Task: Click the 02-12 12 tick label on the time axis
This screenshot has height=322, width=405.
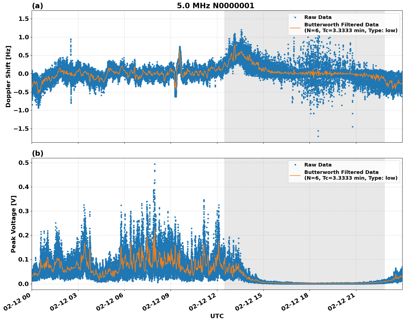Action: [202, 302]
